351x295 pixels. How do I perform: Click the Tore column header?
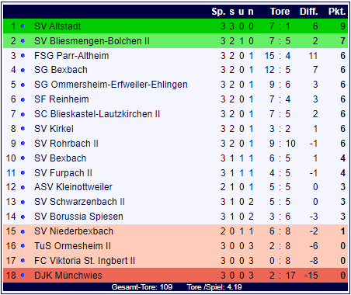click(280, 12)
